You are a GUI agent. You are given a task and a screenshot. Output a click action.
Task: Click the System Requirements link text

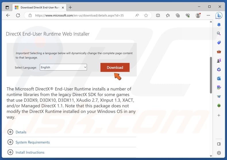pyautogui.click(x=32, y=142)
